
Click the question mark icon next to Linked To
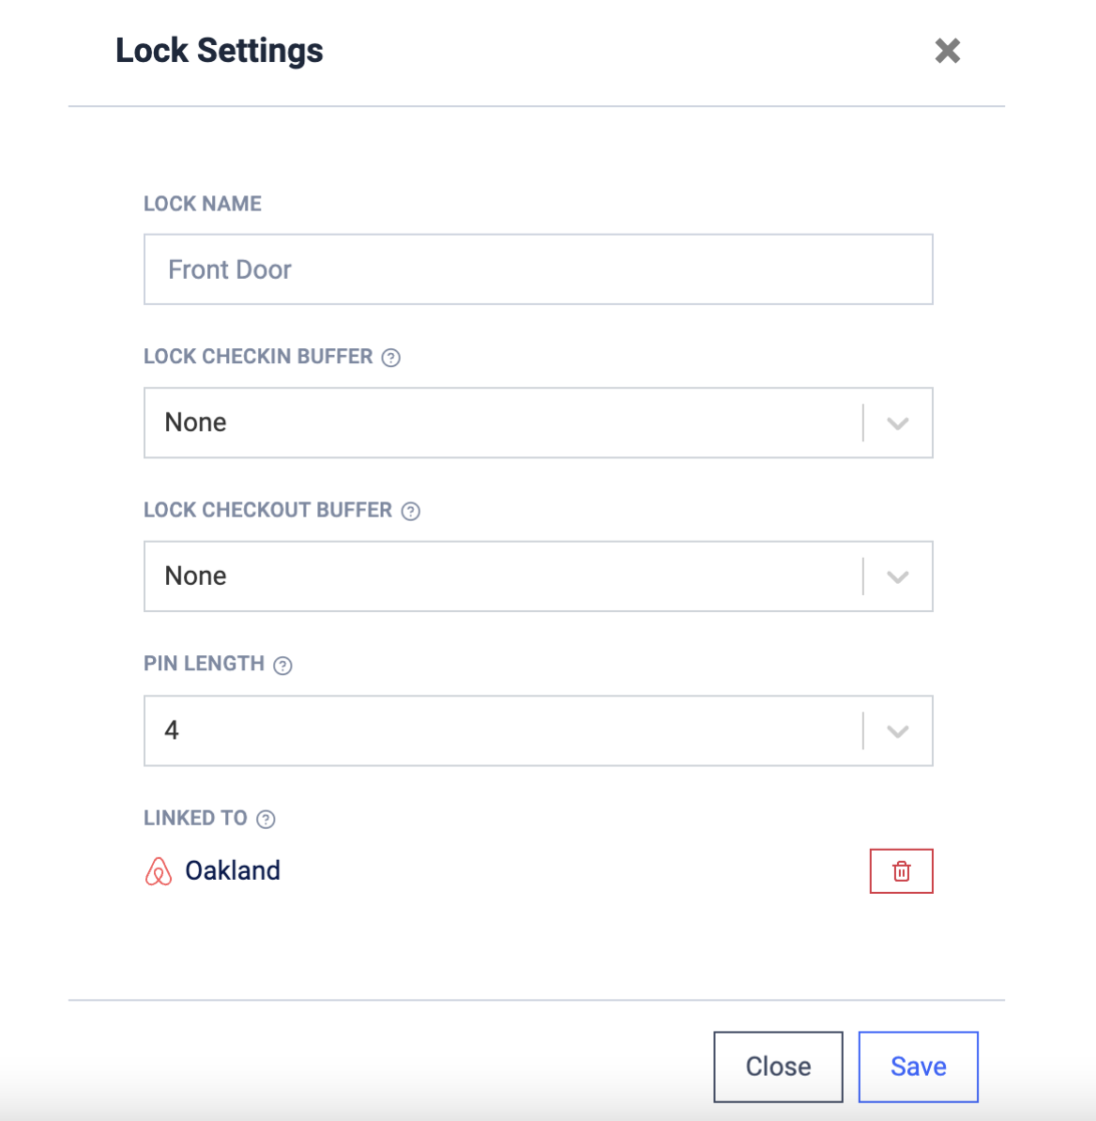coord(266,820)
